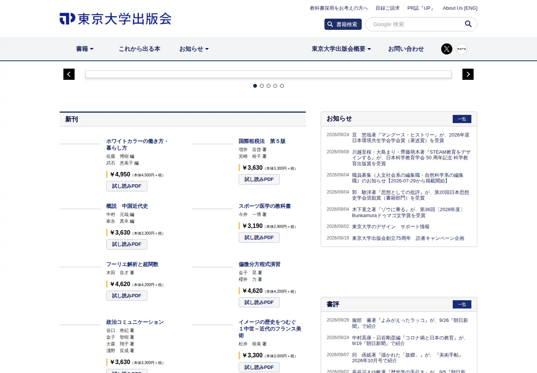Viewport: 537px width, 373px height.
Task: Click the 東京大学出版会 logo
Action: (x=116, y=19)
